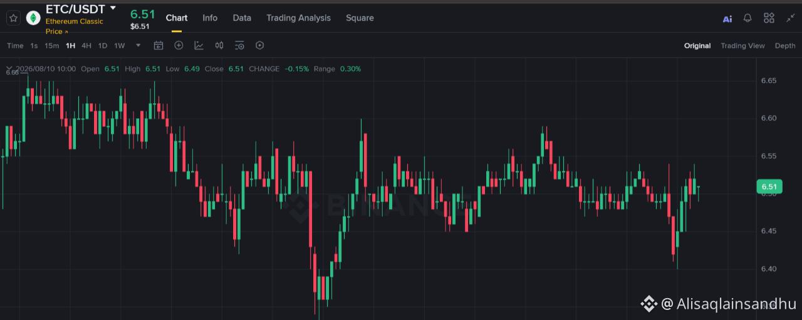
Task: Click the 6.40 price axis label
Action: (769, 269)
